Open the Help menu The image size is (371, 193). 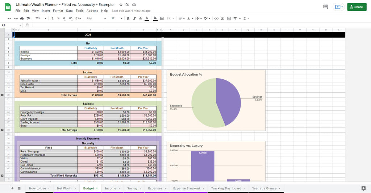click(x=104, y=11)
